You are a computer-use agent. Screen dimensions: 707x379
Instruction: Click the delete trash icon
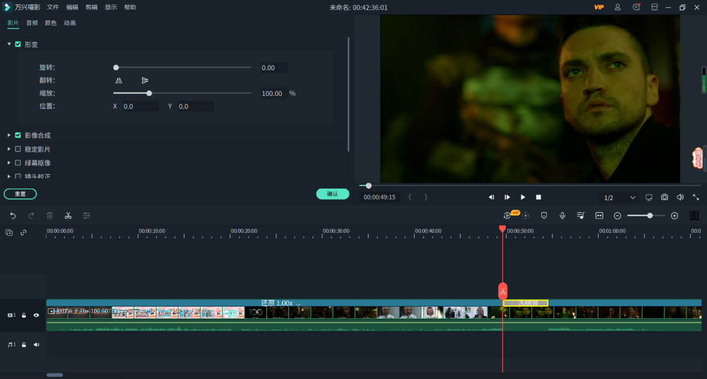[x=50, y=216]
